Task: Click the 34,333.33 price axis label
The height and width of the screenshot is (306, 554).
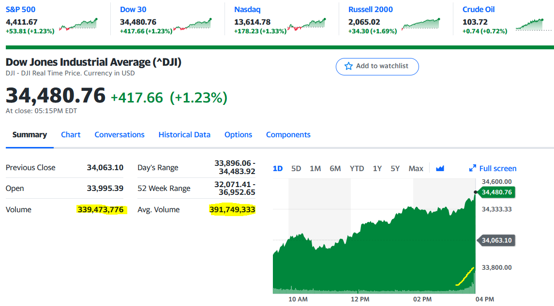Action: [496, 209]
